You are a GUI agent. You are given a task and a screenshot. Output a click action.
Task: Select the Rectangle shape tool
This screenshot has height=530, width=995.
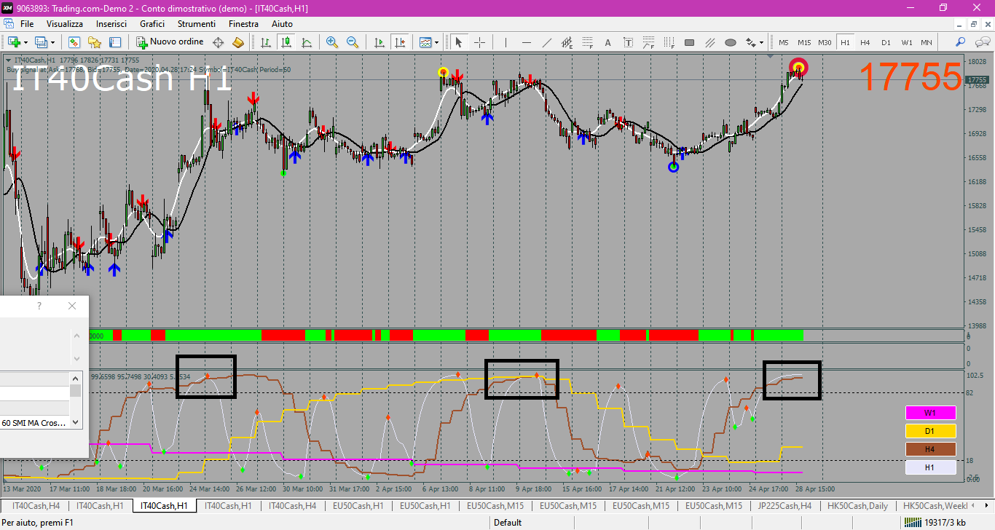[x=690, y=42]
